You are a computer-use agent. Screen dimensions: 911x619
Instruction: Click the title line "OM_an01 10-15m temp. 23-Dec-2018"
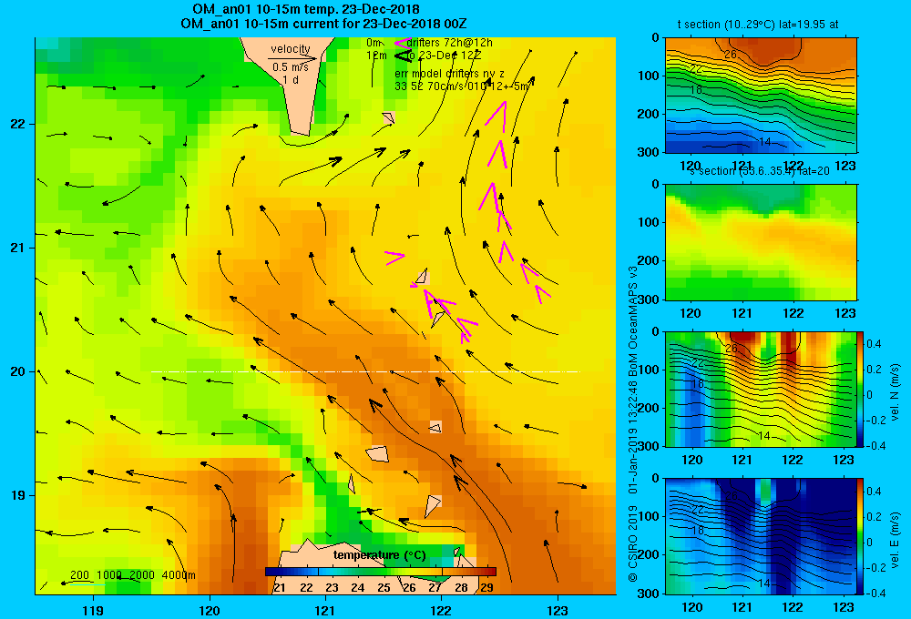(x=306, y=9)
